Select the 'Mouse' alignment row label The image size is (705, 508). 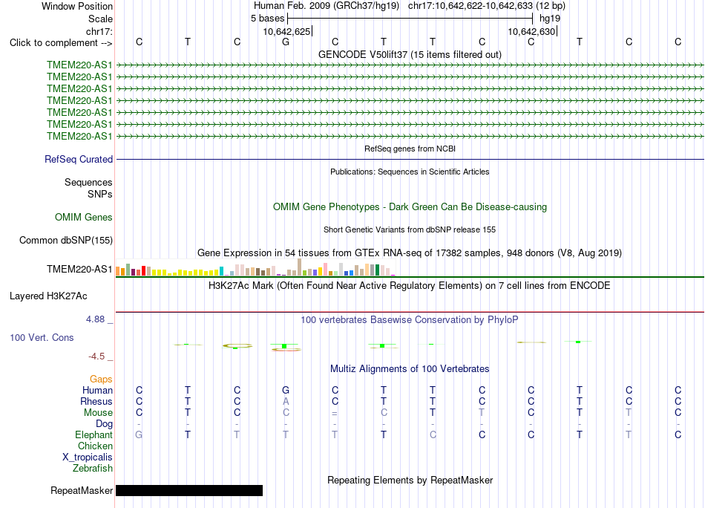tap(98, 413)
